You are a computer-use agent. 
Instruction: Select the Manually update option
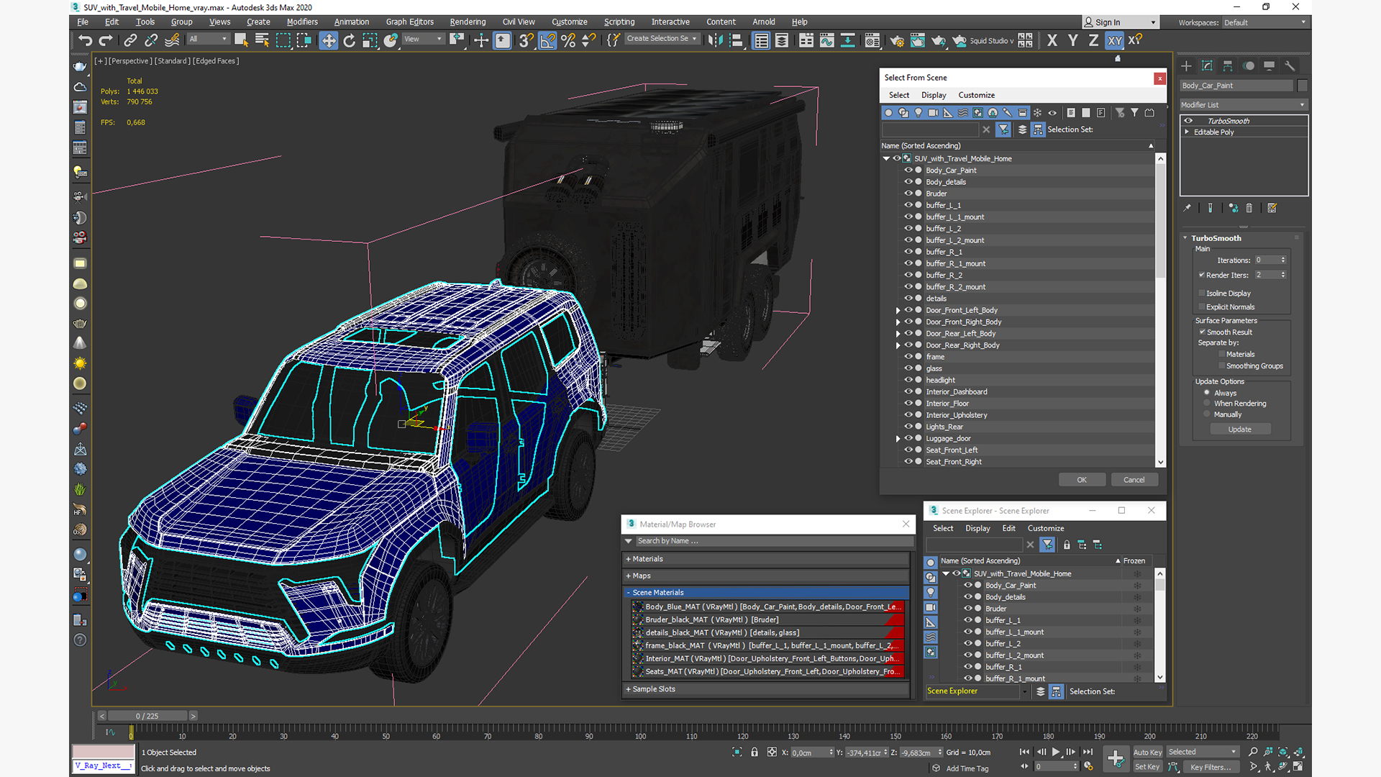1207,414
